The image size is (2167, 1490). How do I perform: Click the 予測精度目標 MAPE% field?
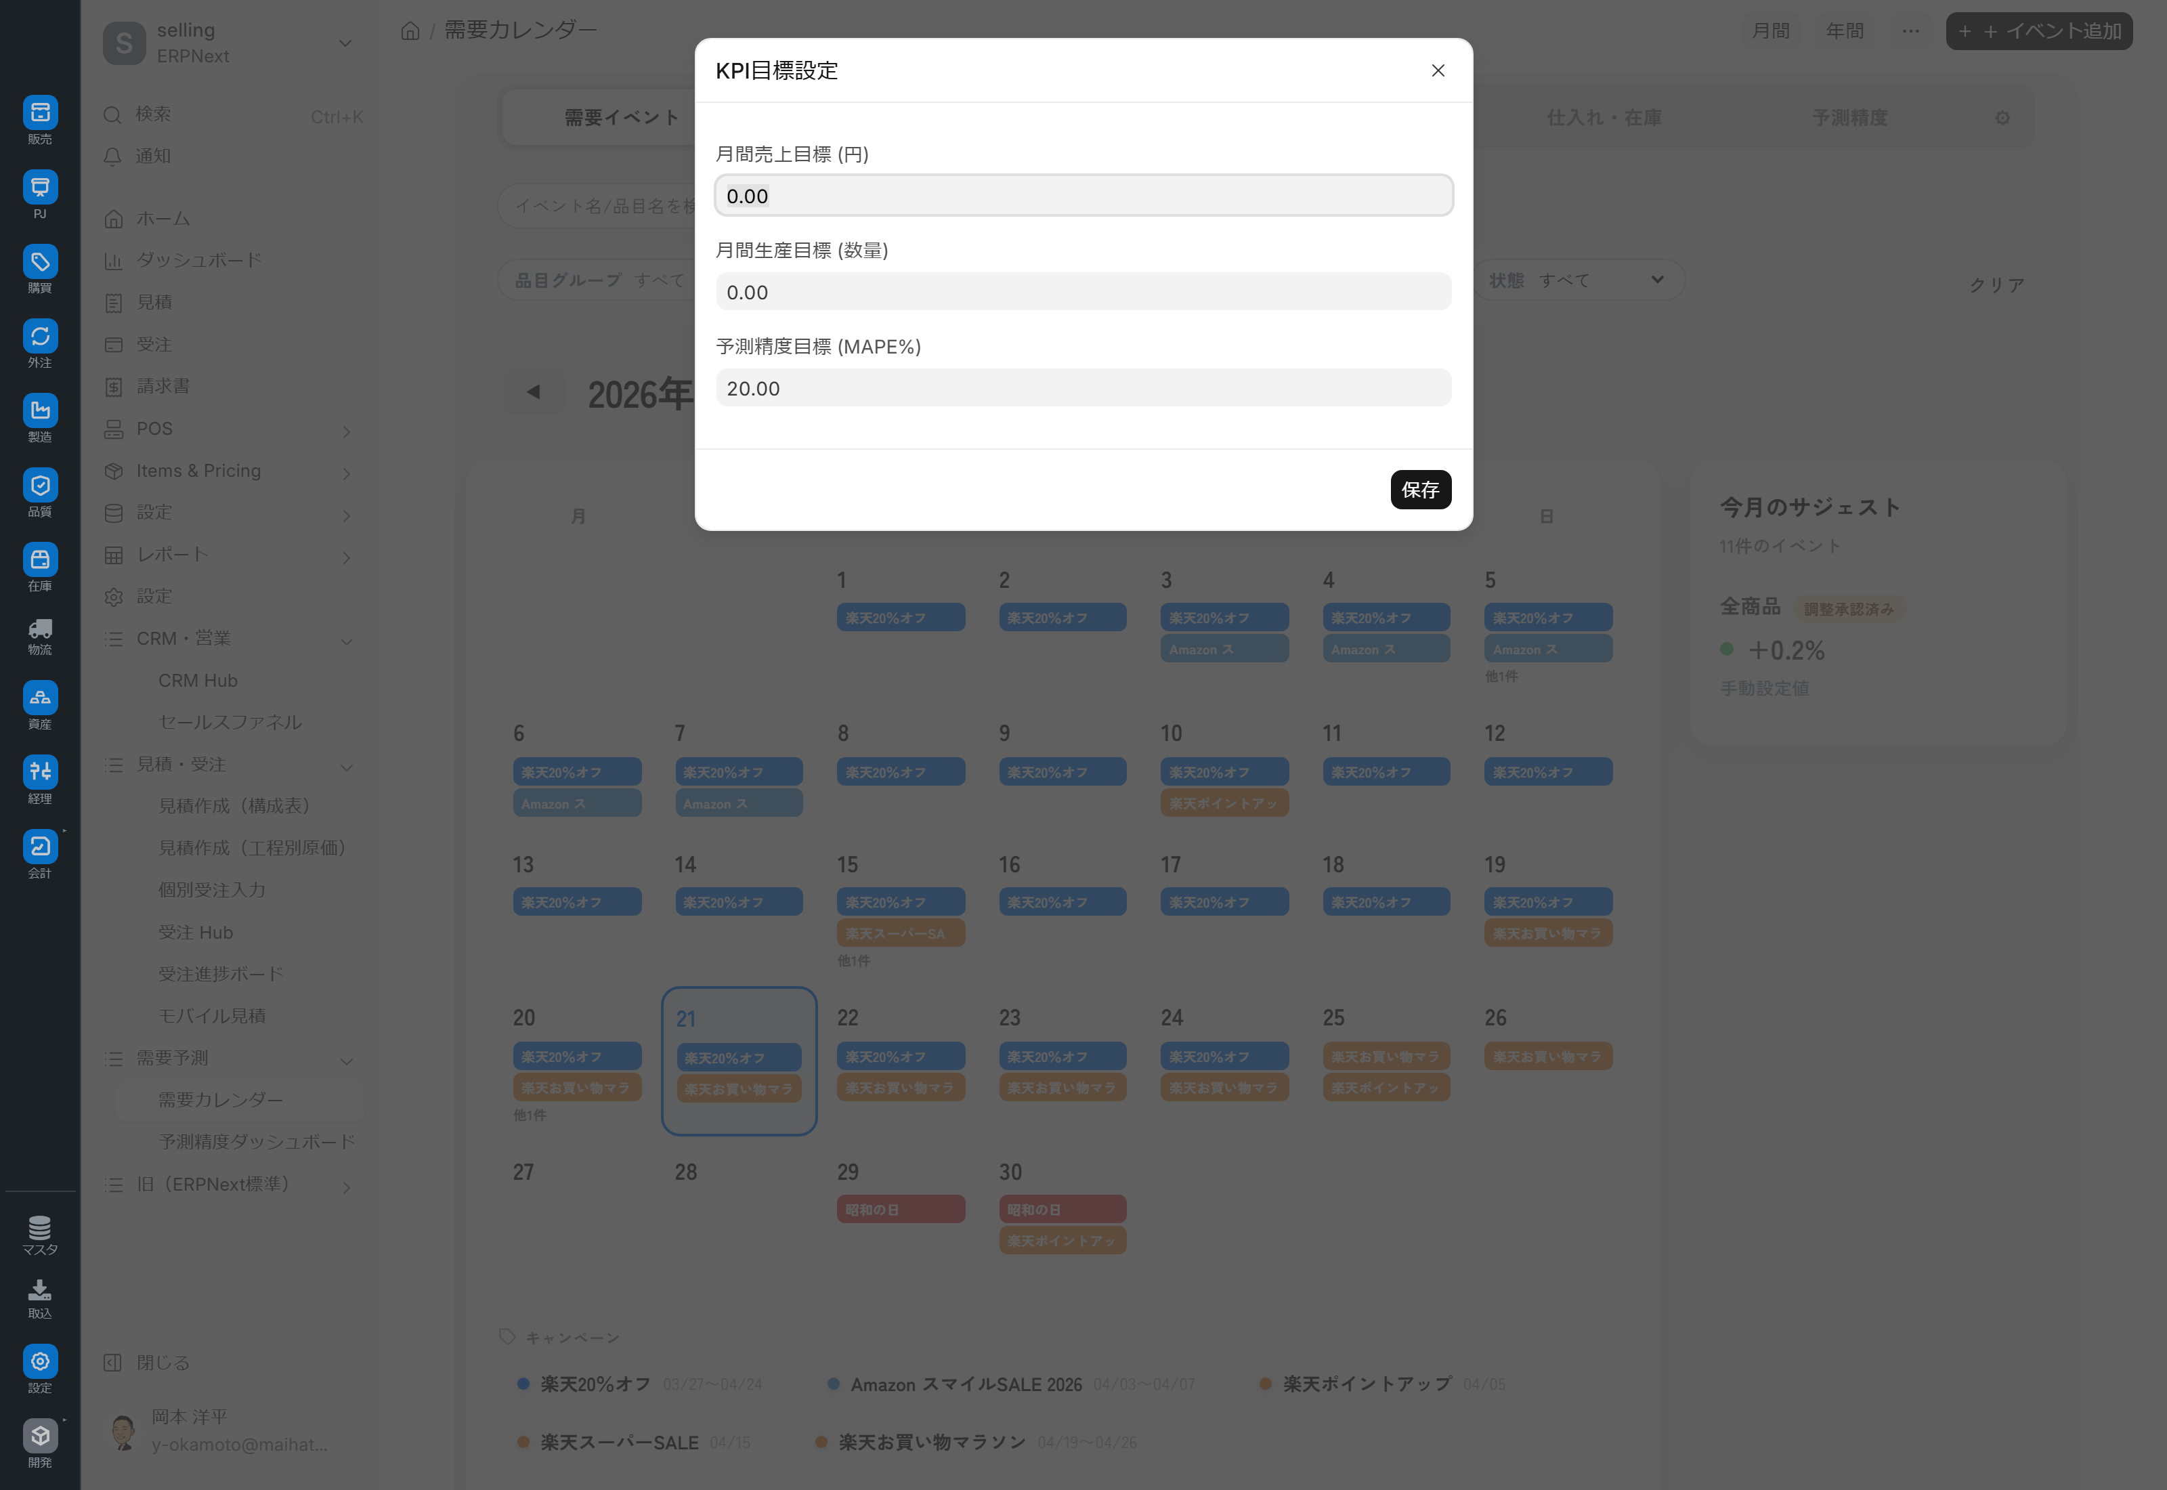tap(1083, 388)
